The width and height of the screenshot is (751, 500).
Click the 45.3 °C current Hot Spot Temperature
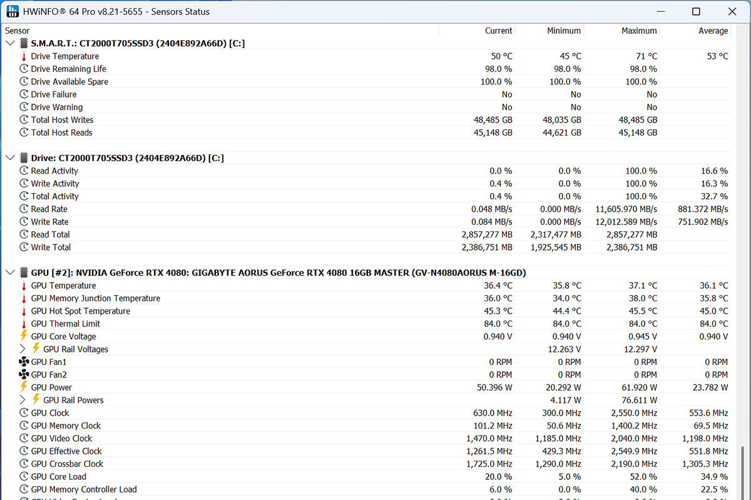pyautogui.click(x=498, y=311)
